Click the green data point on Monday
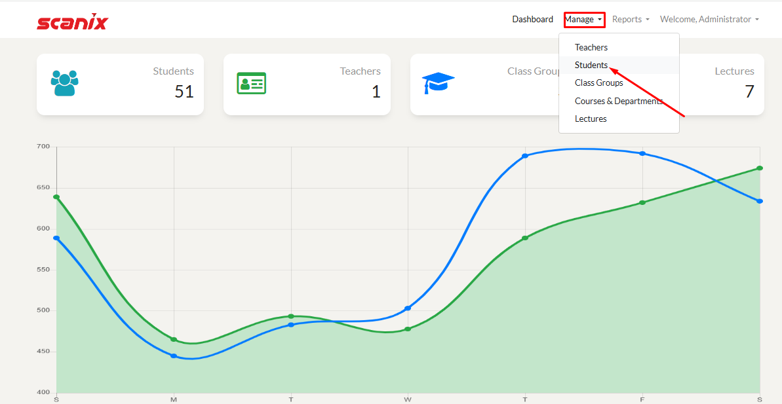782x404 pixels. point(174,339)
